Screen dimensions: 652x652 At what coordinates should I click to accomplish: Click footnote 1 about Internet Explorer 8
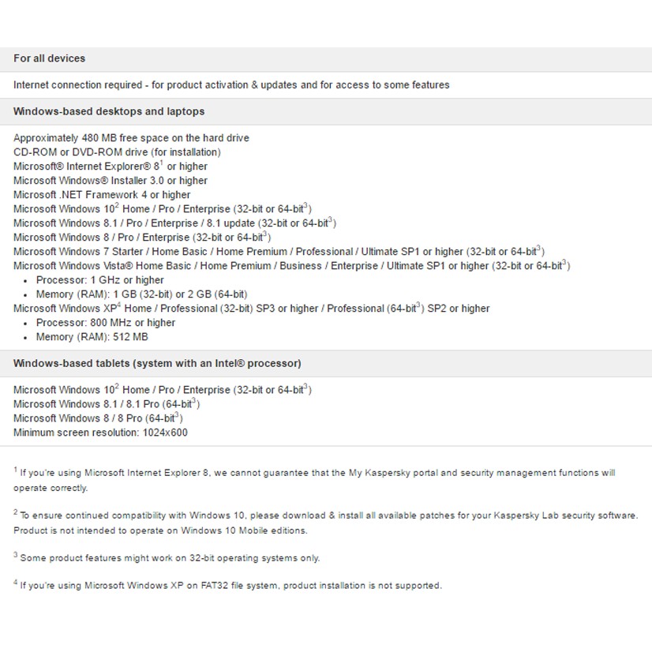314,480
